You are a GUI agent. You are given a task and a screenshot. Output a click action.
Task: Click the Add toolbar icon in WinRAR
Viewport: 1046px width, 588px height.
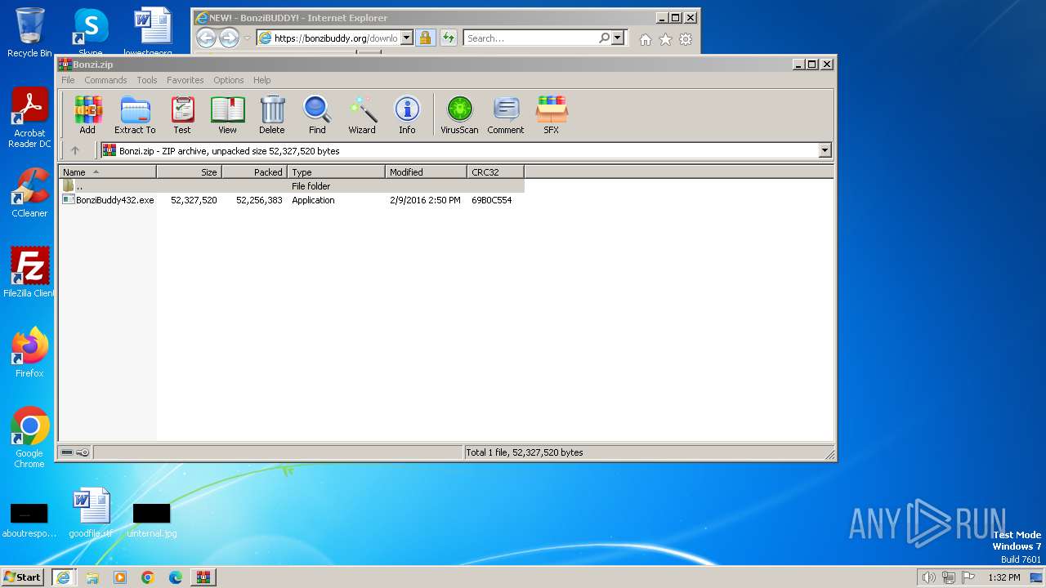pyautogui.click(x=87, y=115)
